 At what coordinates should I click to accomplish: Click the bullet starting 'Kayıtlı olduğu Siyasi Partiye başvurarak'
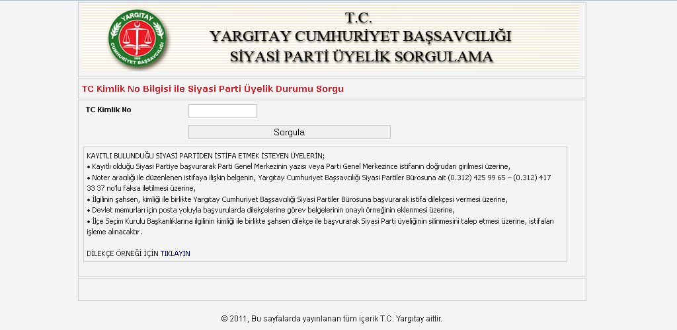click(x=298, y=166)
